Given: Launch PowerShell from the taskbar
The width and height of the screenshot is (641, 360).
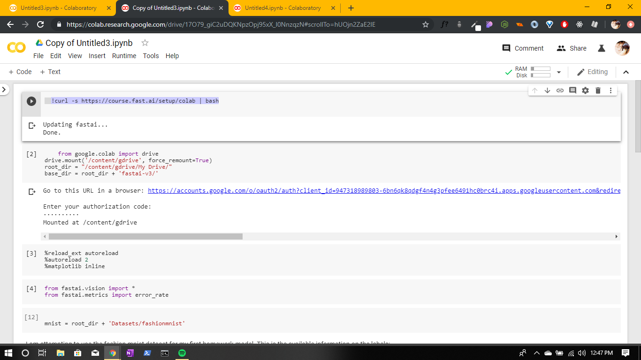Looking at the screenshot, I should click(147, 353).
